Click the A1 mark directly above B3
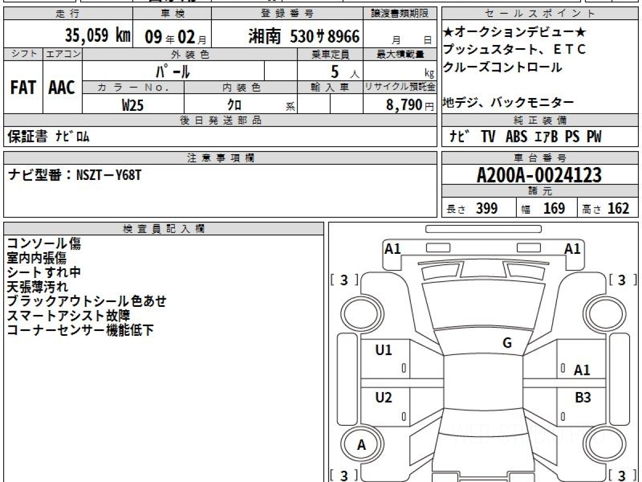 [582, 370]
